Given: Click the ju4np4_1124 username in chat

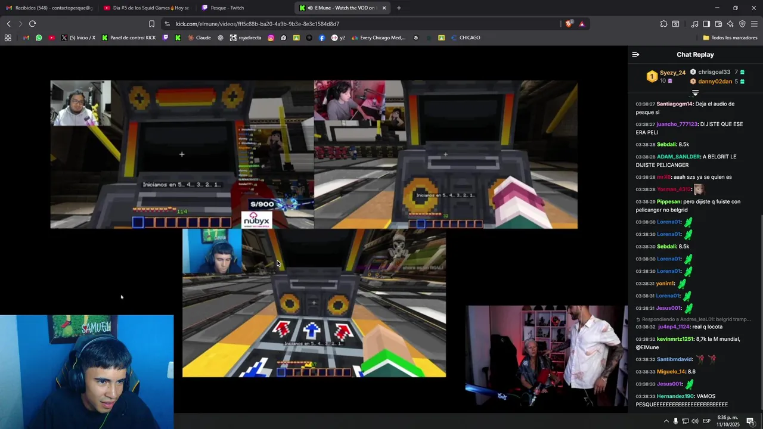Looking at the screenshot, I should [x=674, y=327].
